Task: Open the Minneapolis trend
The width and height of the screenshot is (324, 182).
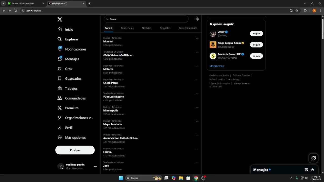Action: (111, 110)
